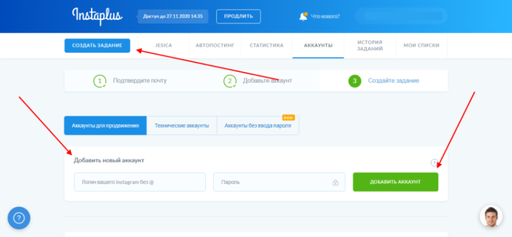The image size is (512, 237).
Task: Click the ПРОДЛИТЬ button
Action: tap(238, 17)
